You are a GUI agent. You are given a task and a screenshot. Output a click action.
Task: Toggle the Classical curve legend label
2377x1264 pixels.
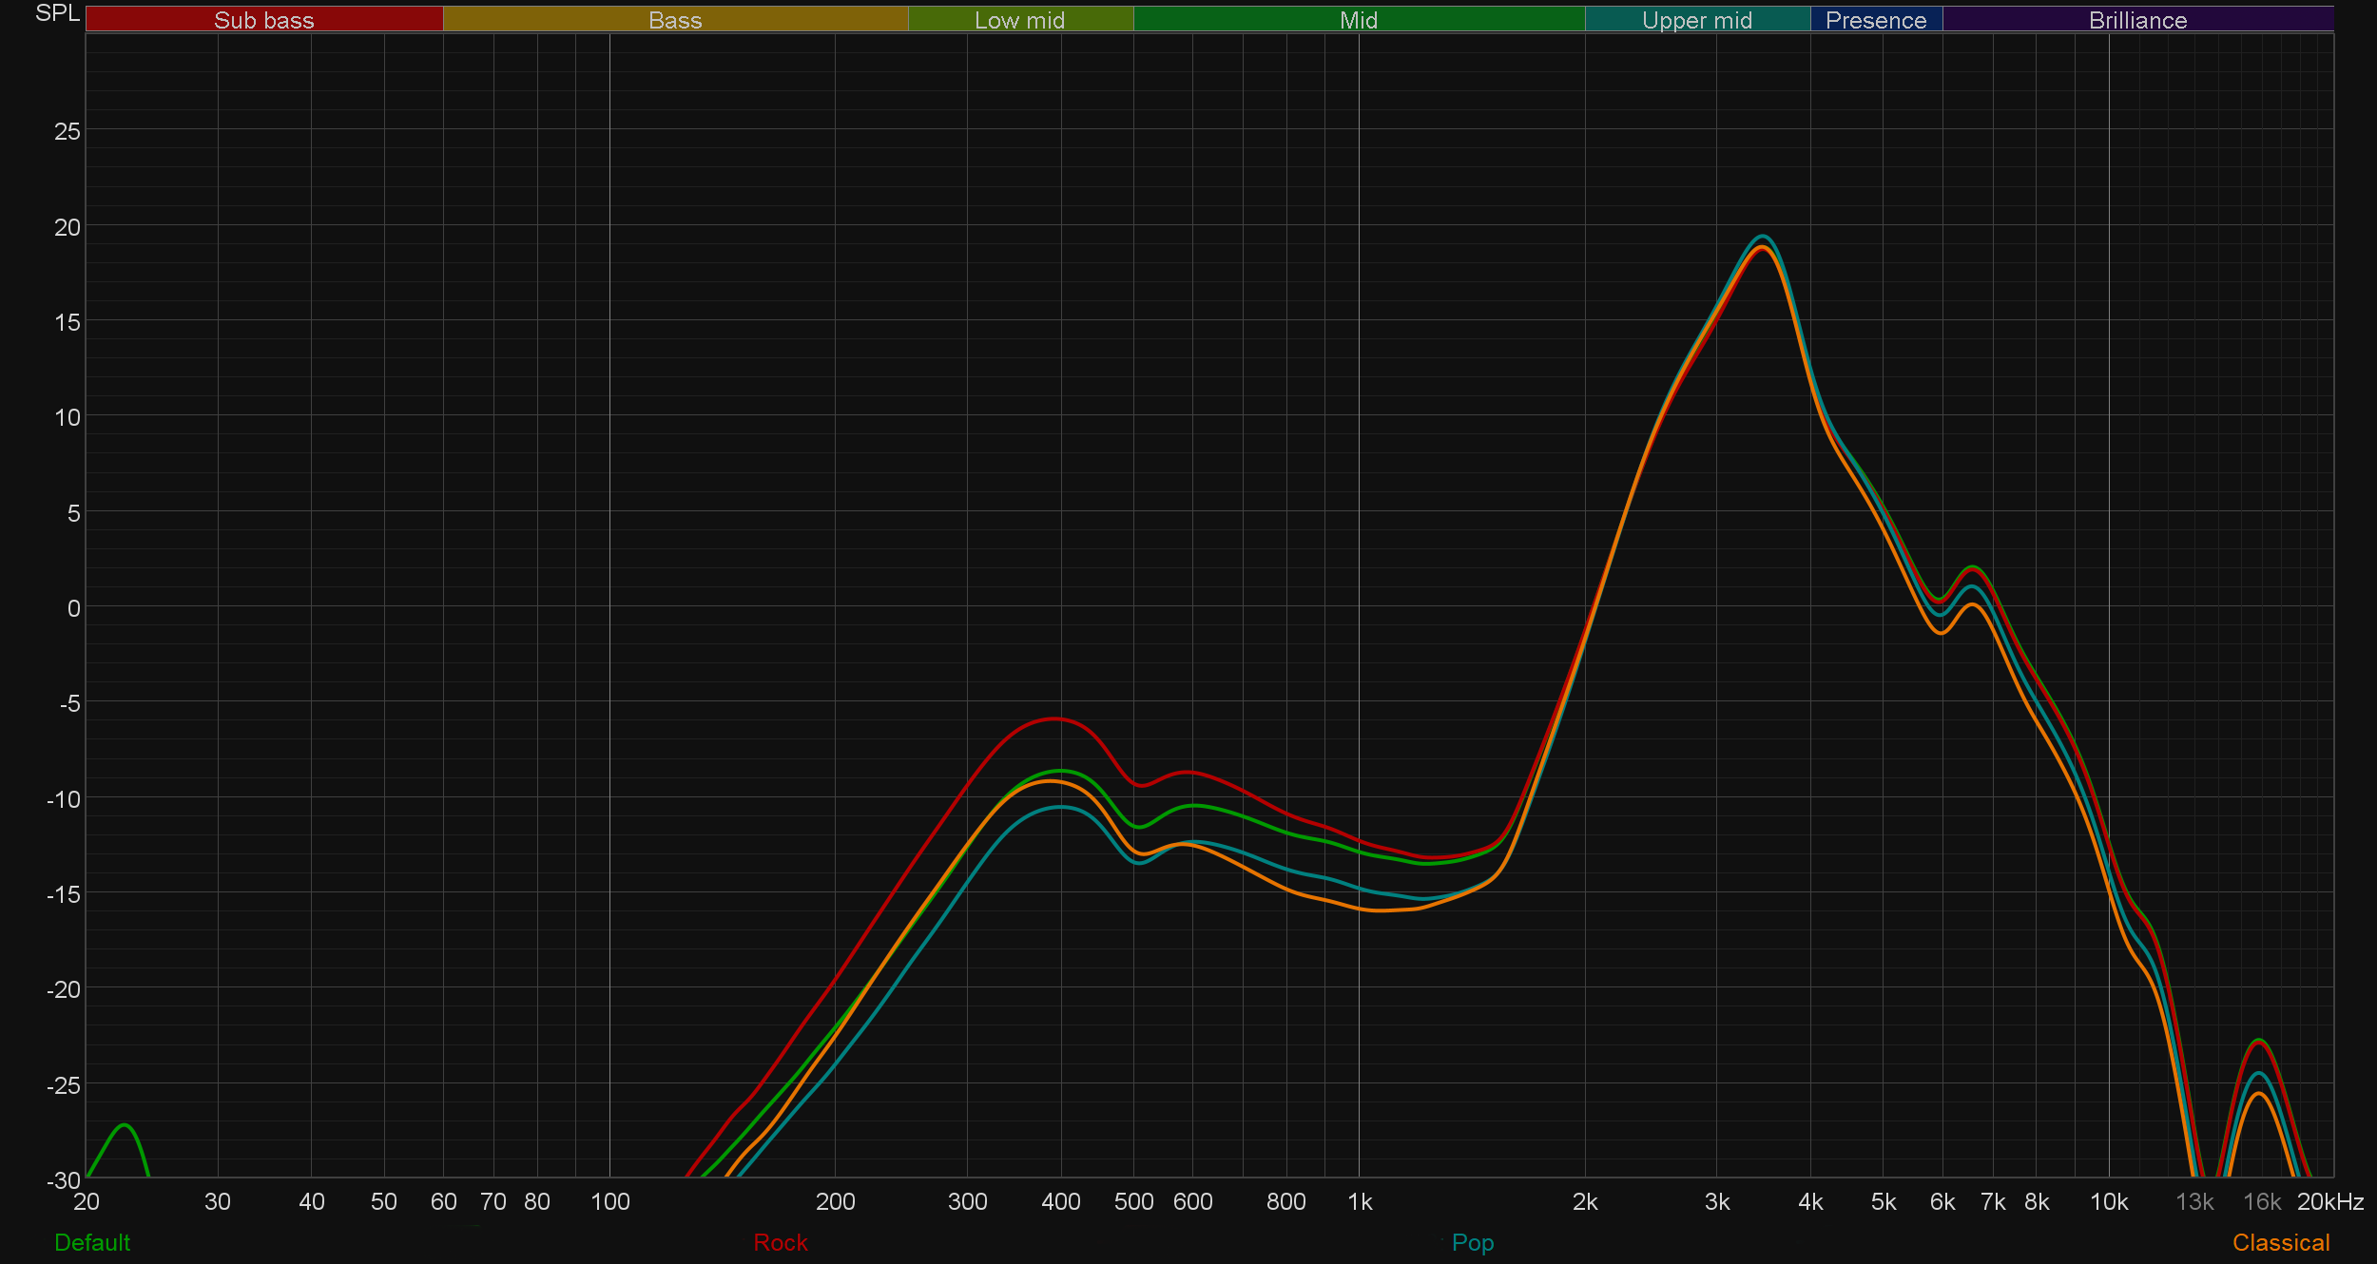point(2280,1242)
